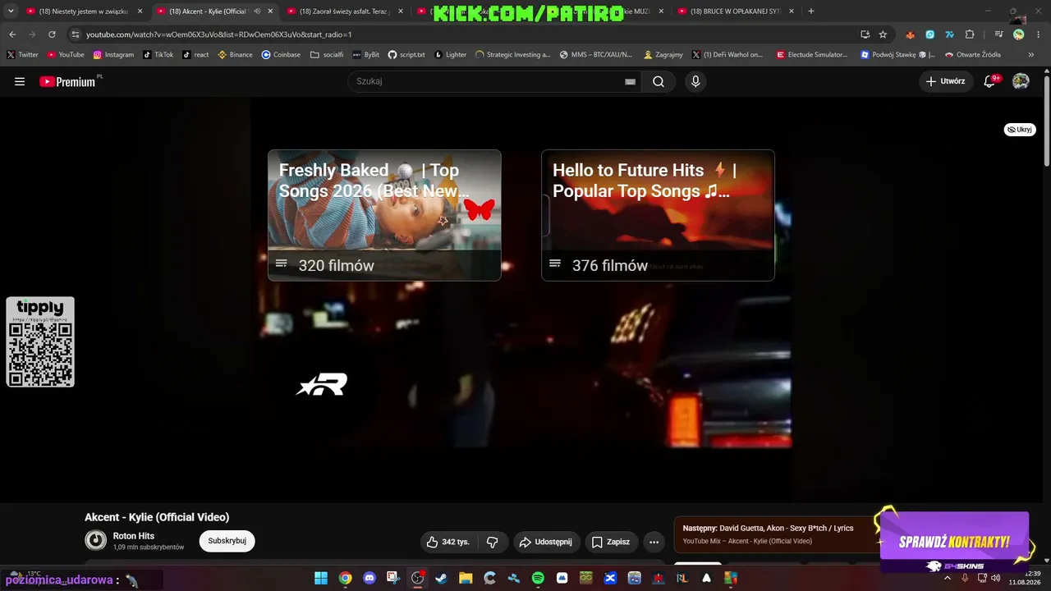Image resolution: width=1051 pixels, height=591 pixels.
Task: Open the Hello to Future Hits playlist card
Action: point(658,215)
